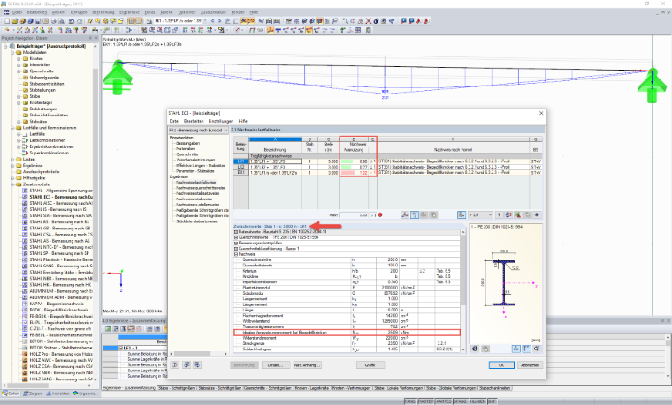Pin the Projekt-Navigator panel

point(90,38)
